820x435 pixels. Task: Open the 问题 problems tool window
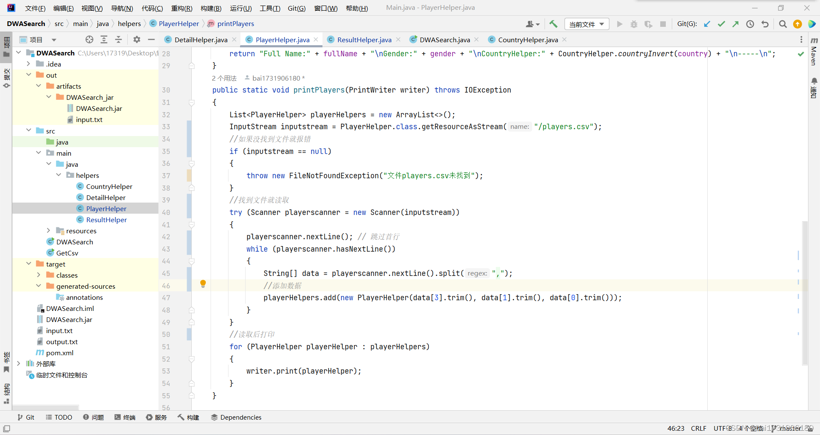[94, 417]
